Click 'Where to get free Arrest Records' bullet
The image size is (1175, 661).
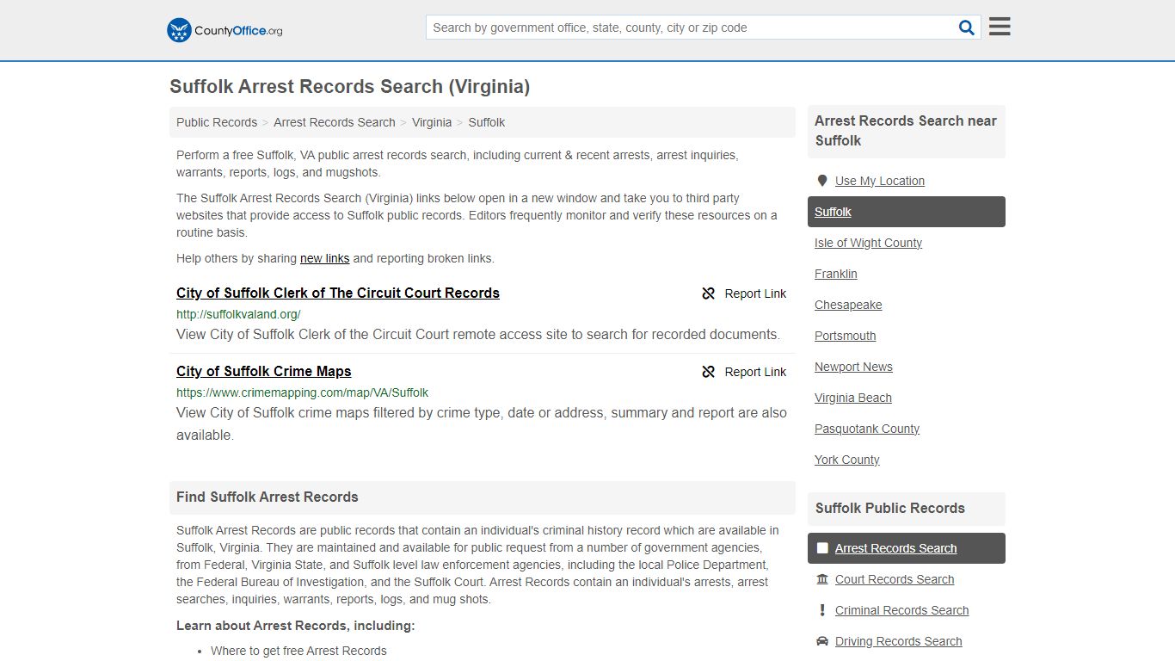coord(298,651)
